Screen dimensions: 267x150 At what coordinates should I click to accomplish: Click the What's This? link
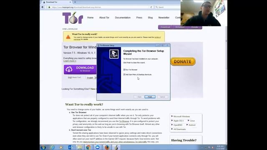pyautogui.click(x=76, y=77)
